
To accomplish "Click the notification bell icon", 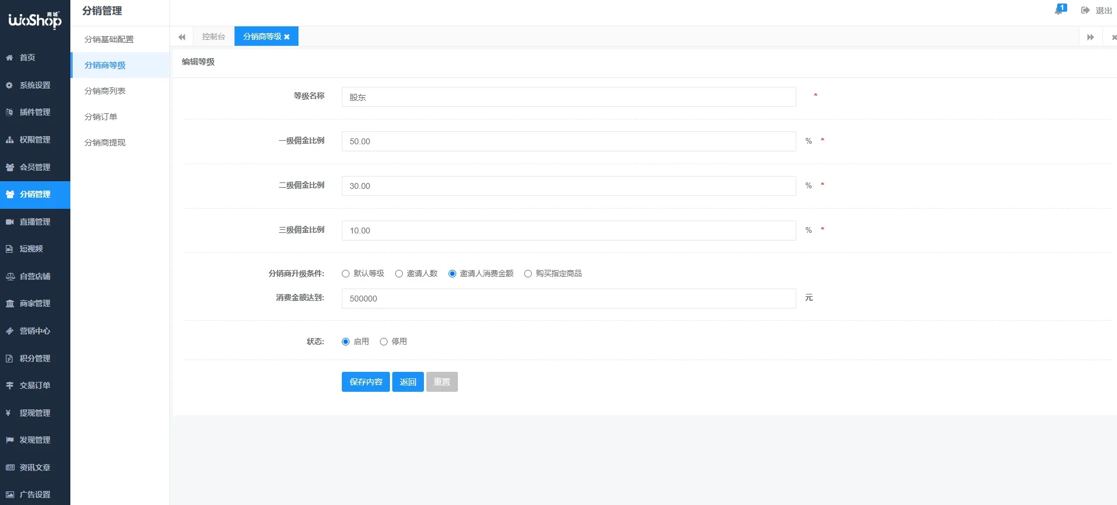I will click(1059, 10).
